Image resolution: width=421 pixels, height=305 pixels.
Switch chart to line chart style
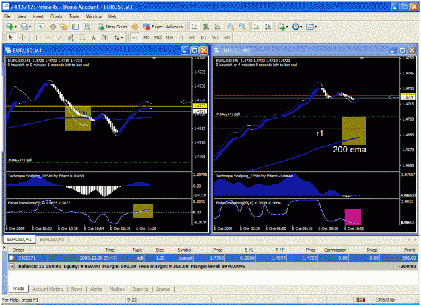click(218, 26)
